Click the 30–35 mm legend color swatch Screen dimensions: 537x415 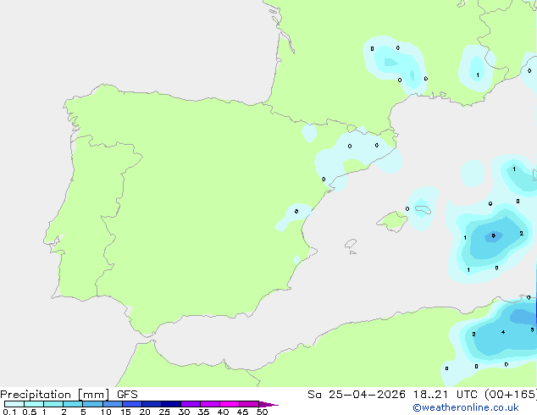tap(191, 404)
